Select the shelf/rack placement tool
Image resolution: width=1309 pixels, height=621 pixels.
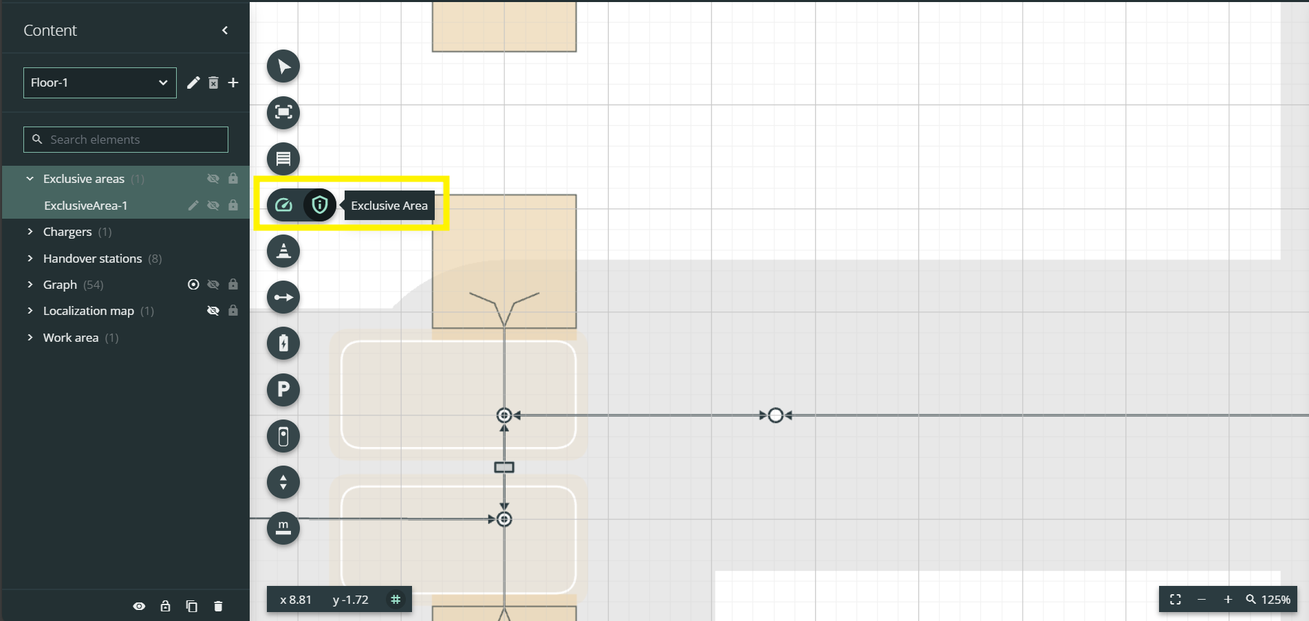click(x=283, y=159)
